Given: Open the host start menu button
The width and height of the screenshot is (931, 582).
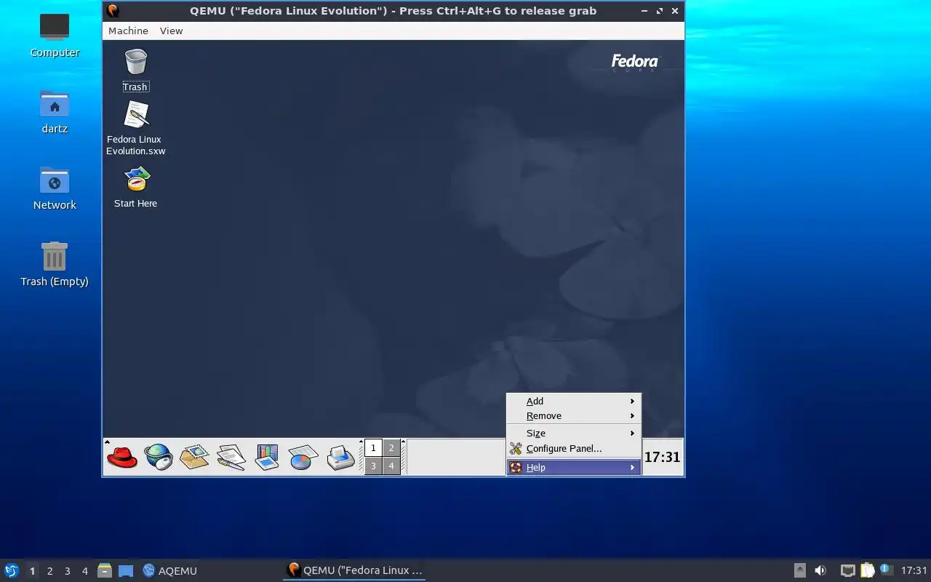Looking at the screenshot, I should pyautogui.click(x=12, y=570).
